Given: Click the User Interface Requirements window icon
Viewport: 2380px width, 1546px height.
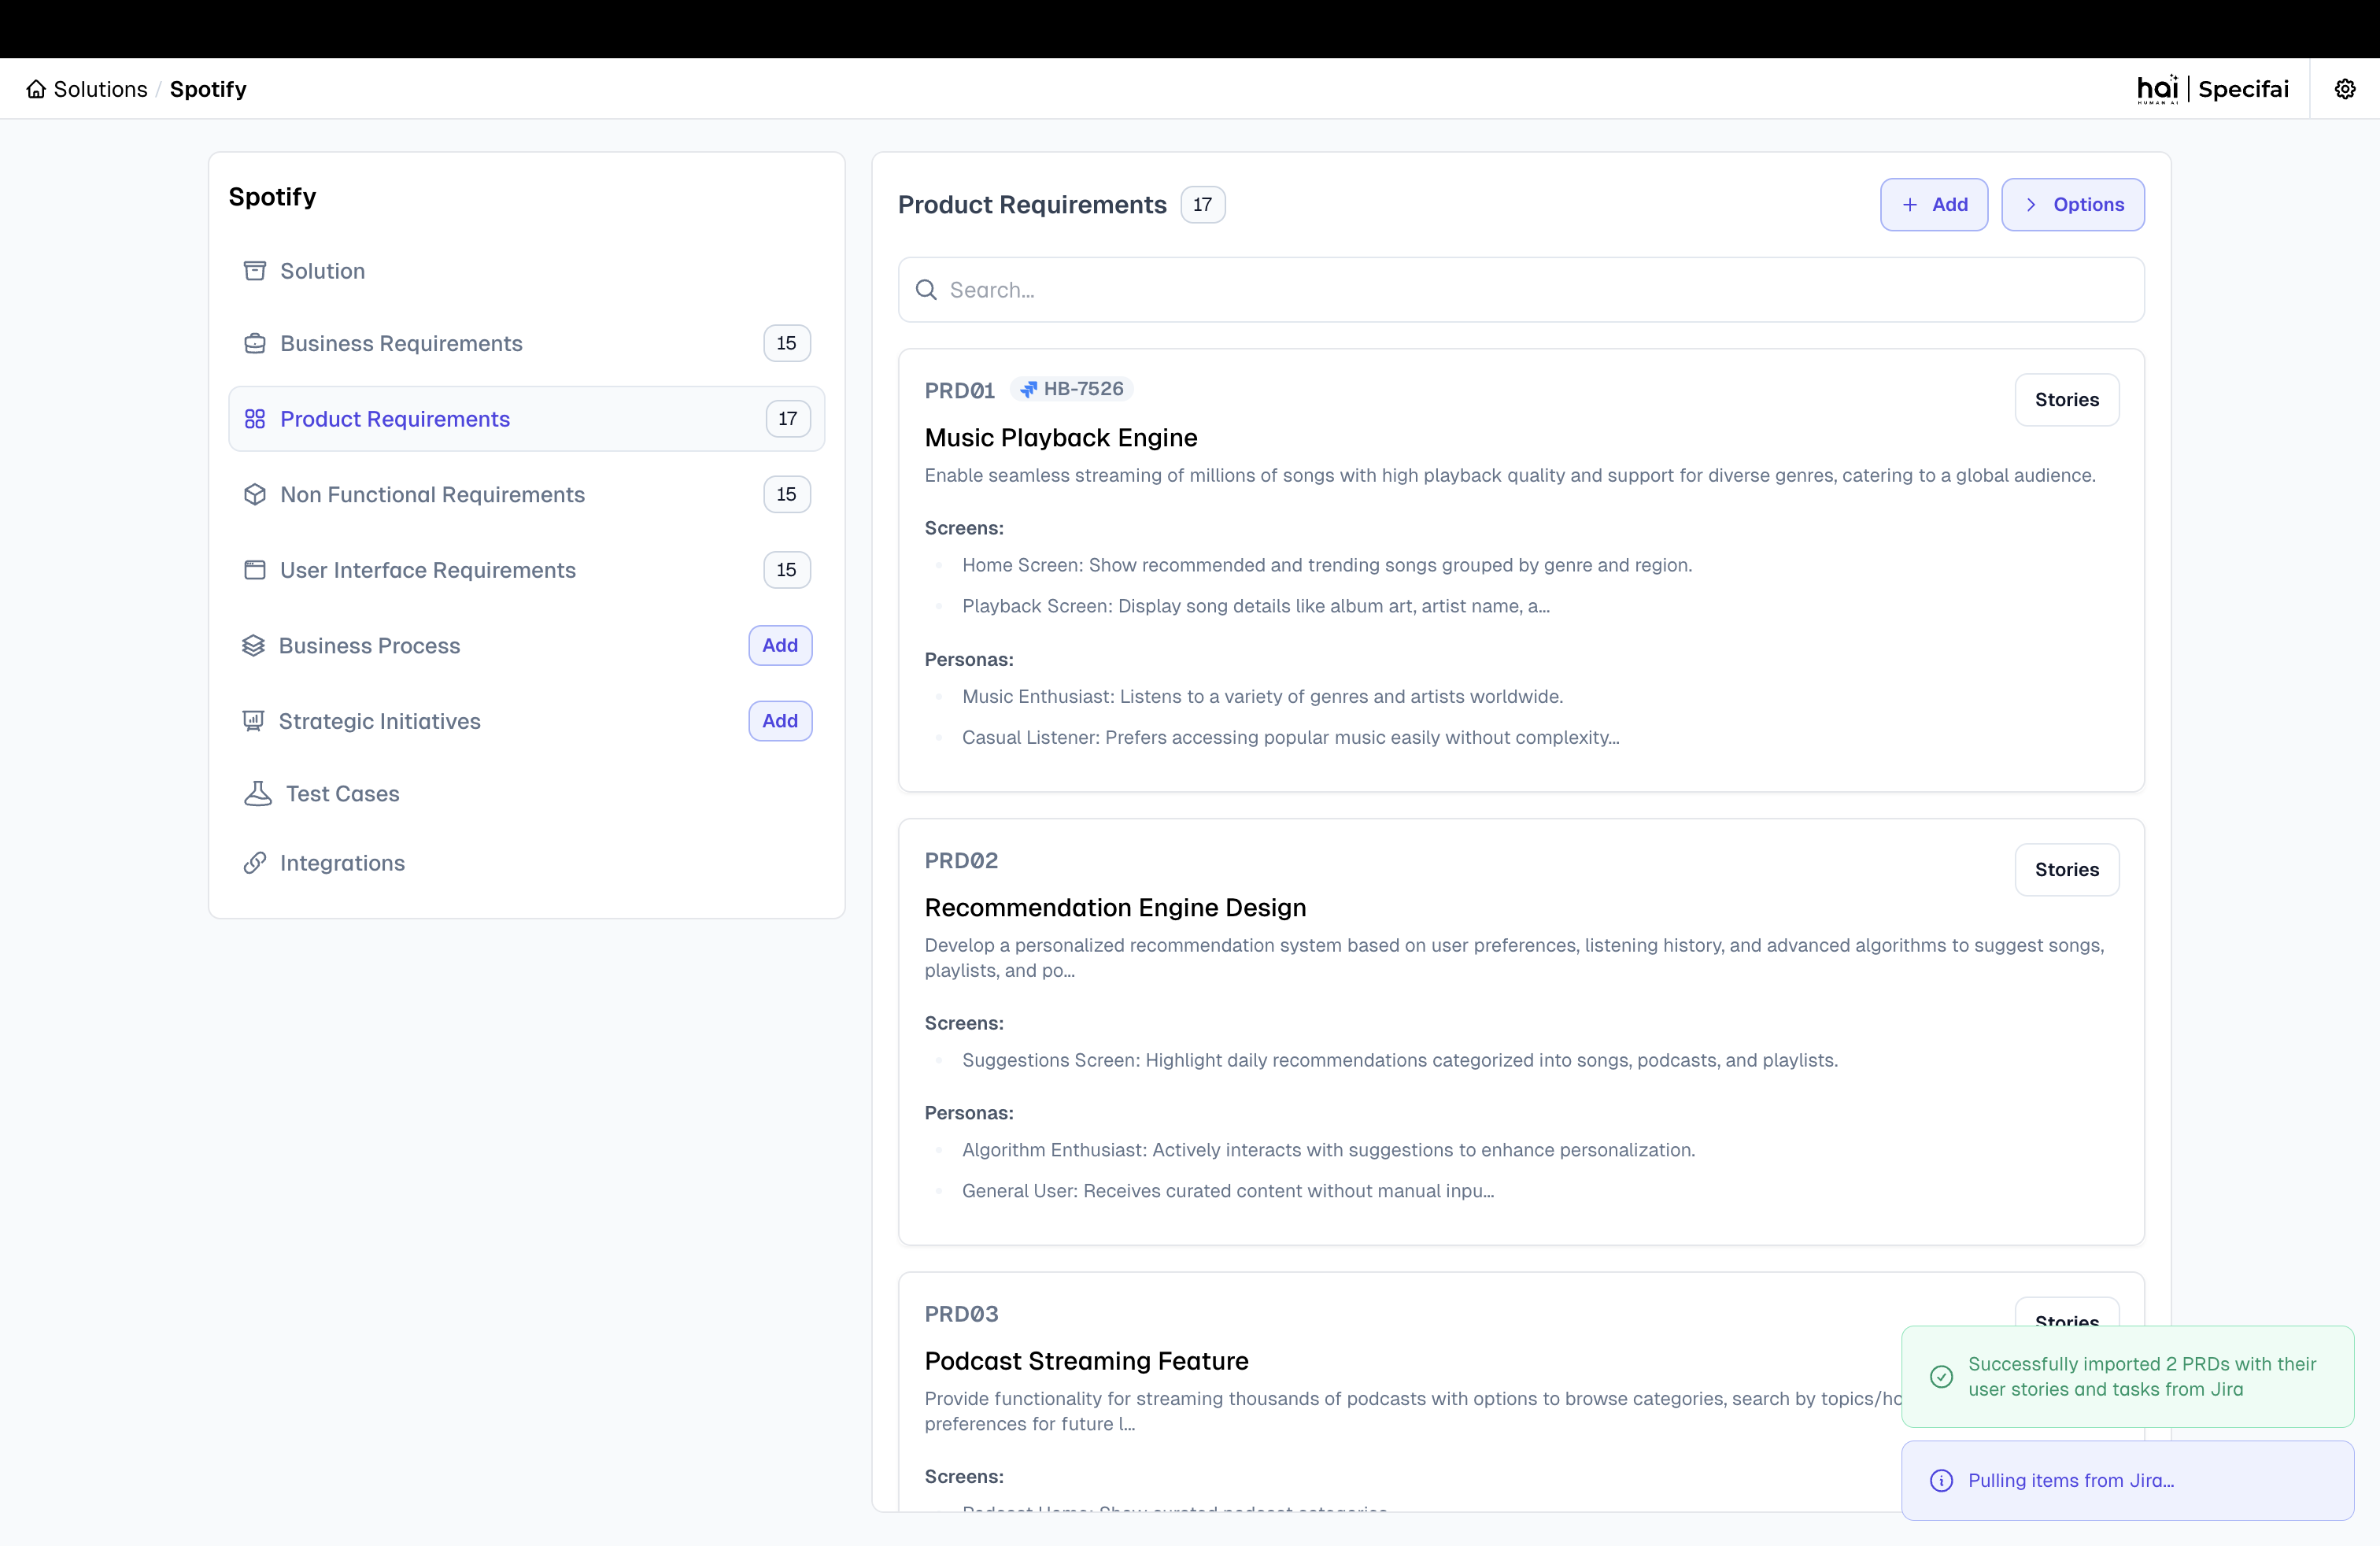Looking at the screenshot, I should pos(255,570).
